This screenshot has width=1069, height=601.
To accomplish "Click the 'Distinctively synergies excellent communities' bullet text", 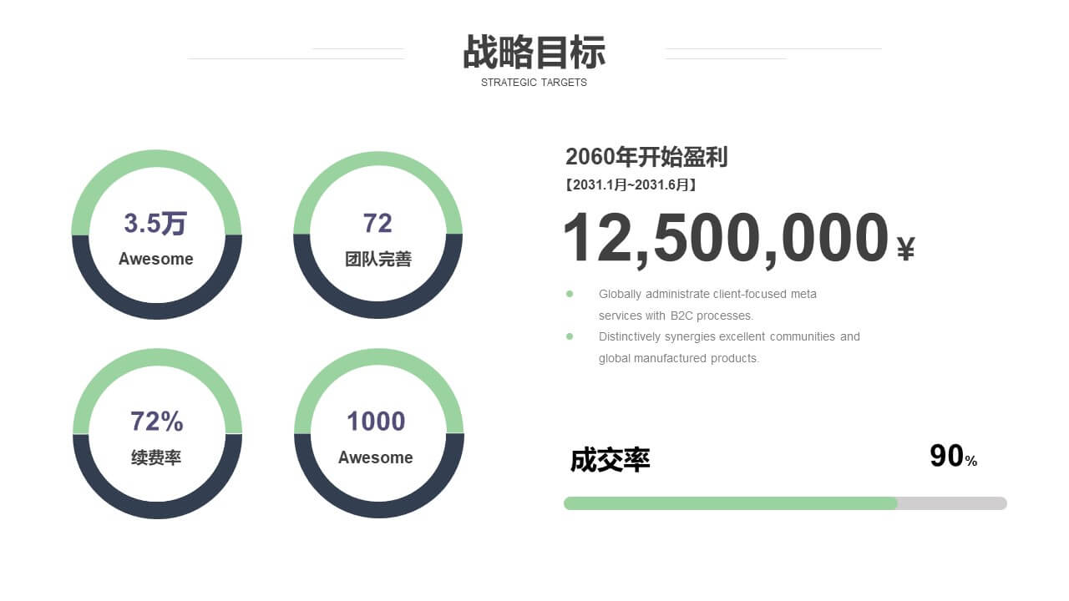I will point(729,347).
